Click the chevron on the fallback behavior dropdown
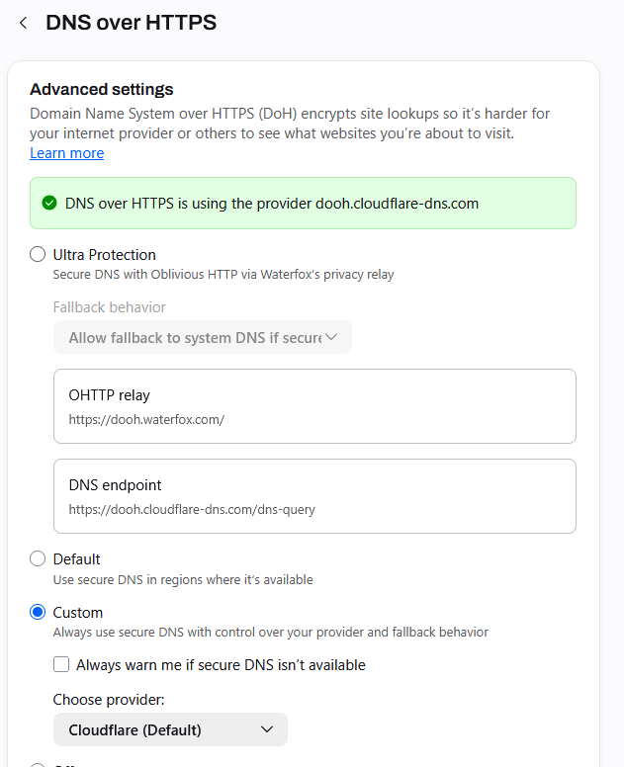This screenshot has height=767, width=624. pos(331,337)
